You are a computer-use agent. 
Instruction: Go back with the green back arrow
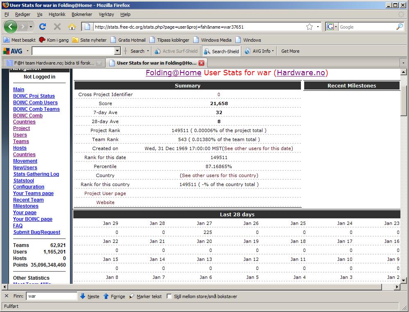[11, 27]
